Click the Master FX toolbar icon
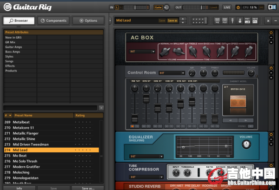 [x=255, y=20]
